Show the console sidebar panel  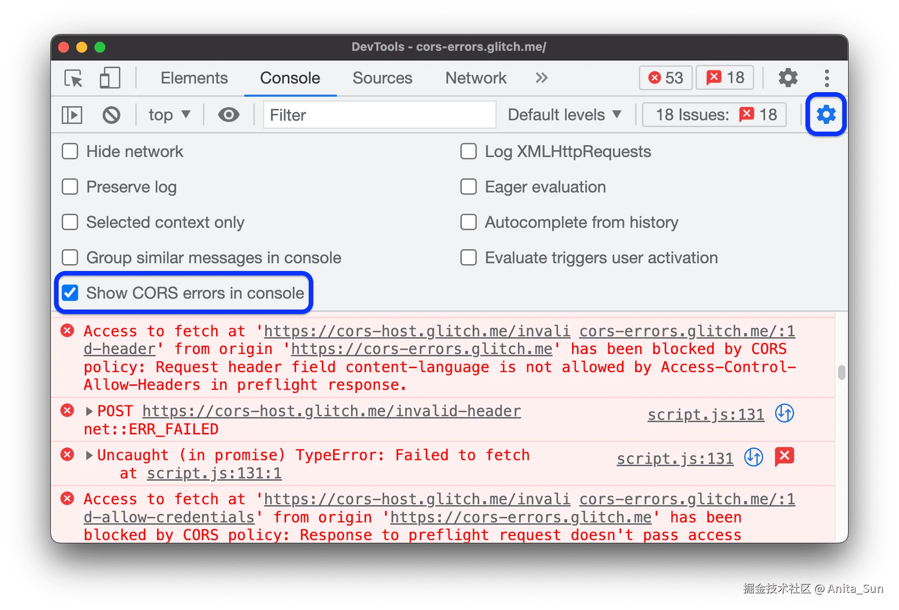click(72, 115)
